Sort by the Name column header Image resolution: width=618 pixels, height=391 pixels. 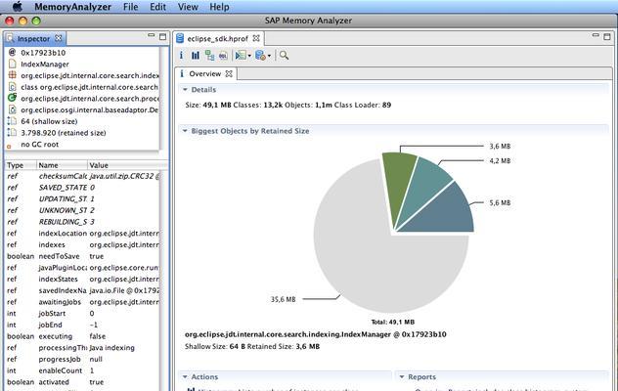click(x=62, y=165)
